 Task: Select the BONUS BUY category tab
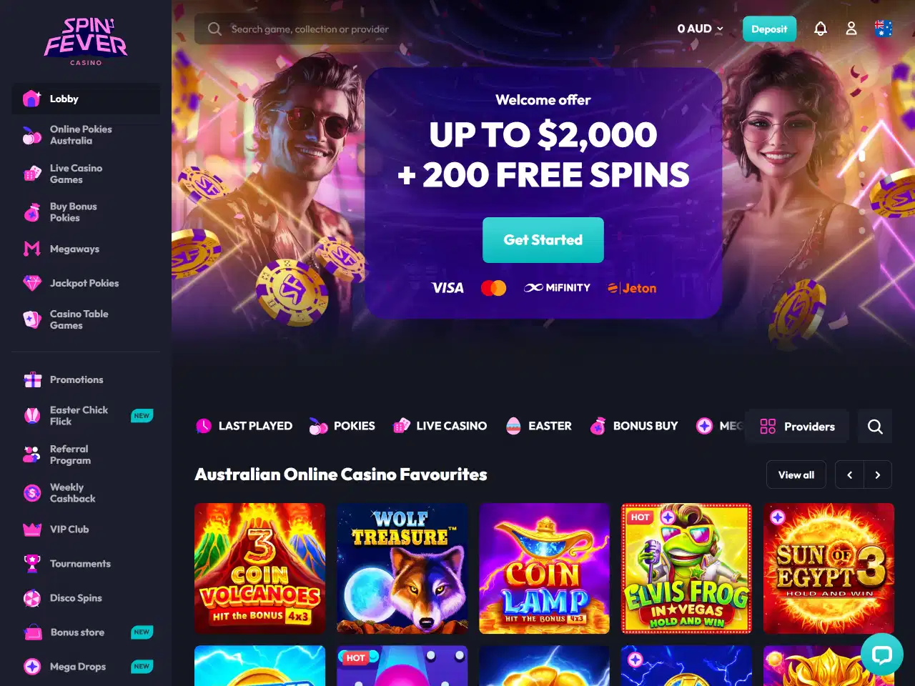coord(634,426)
